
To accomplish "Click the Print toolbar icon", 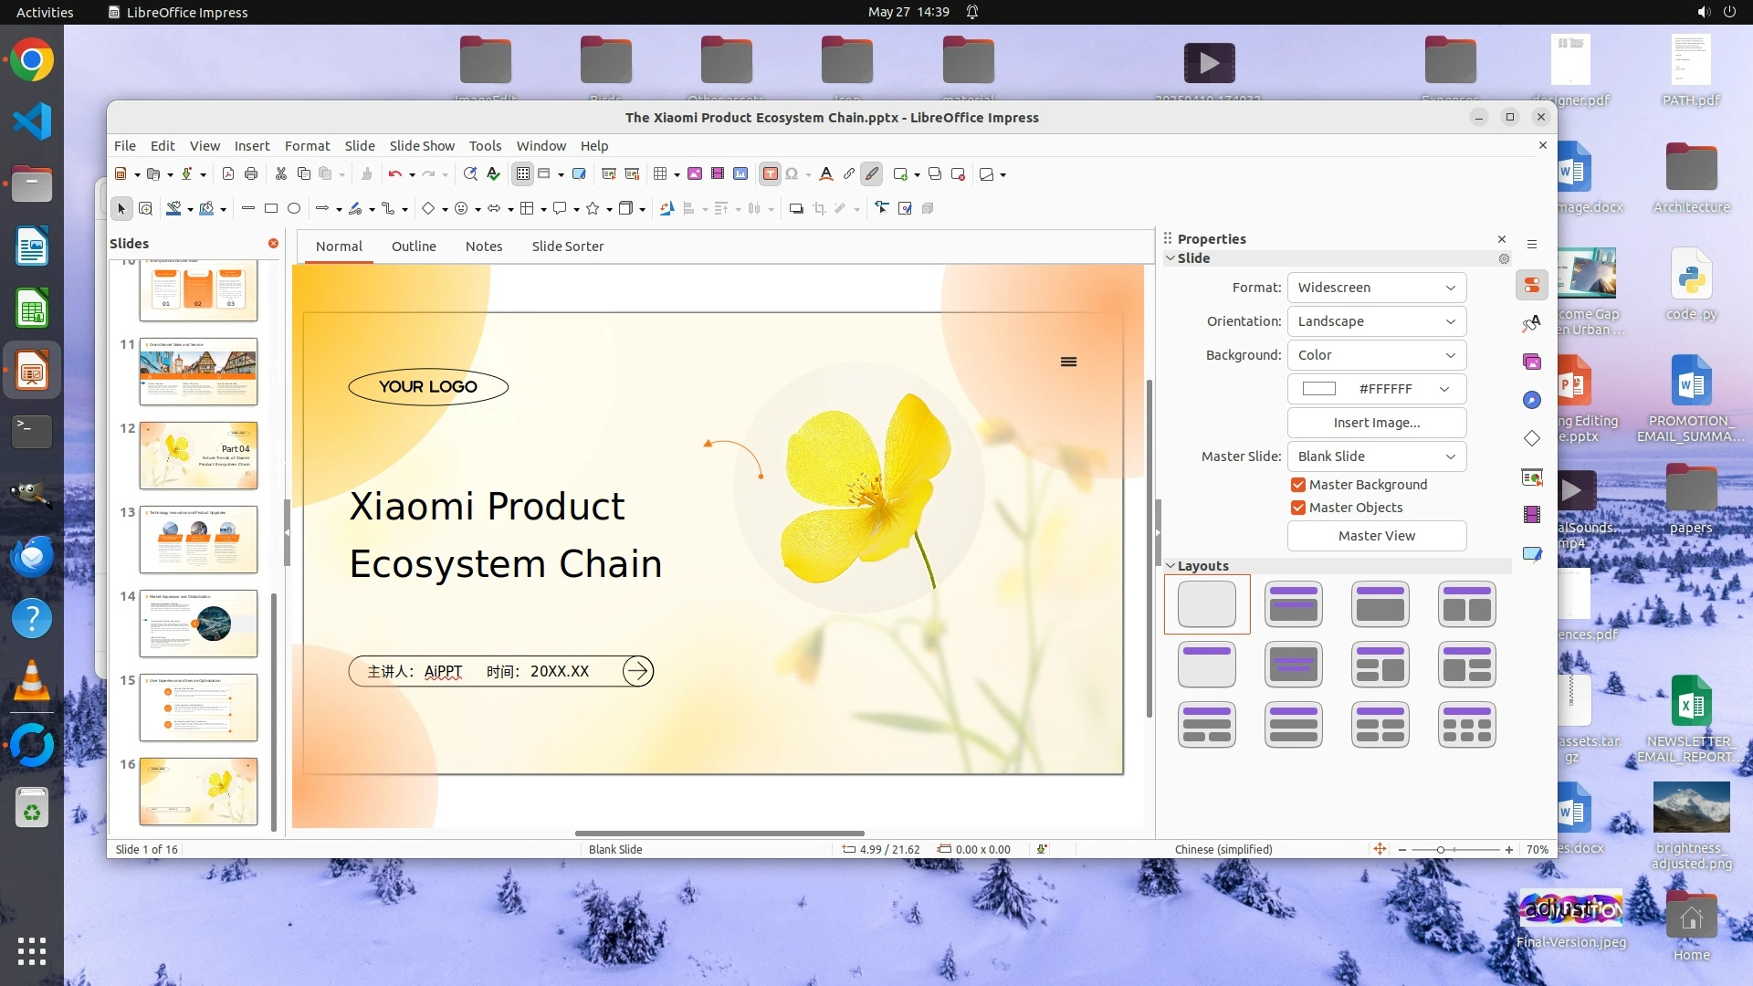I will coord(251,174).
